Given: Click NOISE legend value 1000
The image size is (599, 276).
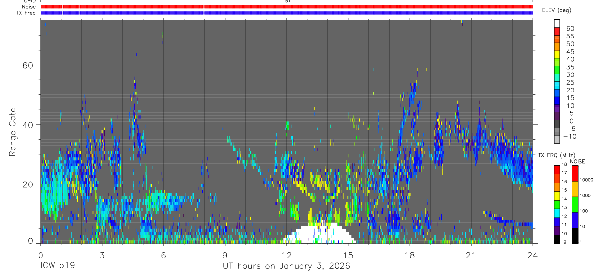Looking at the screenshot, I should [585, 196].
